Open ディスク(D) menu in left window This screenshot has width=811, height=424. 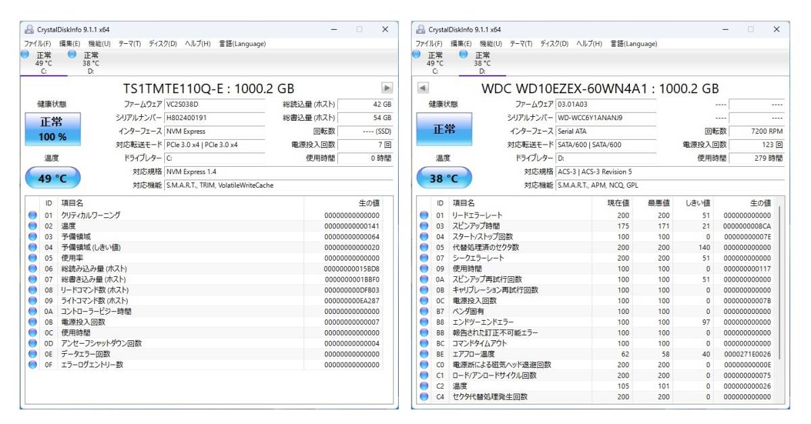click(x=163, y=44)
